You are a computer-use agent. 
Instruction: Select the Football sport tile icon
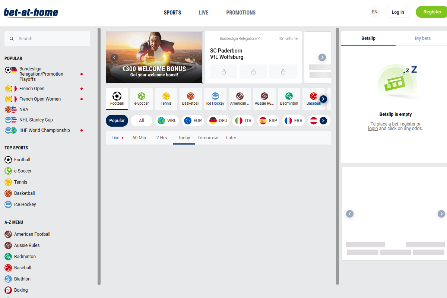pos(117,96)
